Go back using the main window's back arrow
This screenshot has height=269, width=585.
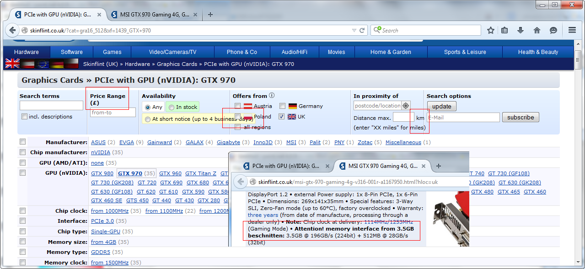pyautogui.click(x=12, y=31)
